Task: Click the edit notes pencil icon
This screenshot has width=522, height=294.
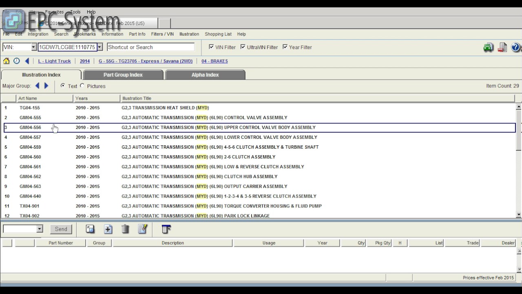Action: point(142,229)
